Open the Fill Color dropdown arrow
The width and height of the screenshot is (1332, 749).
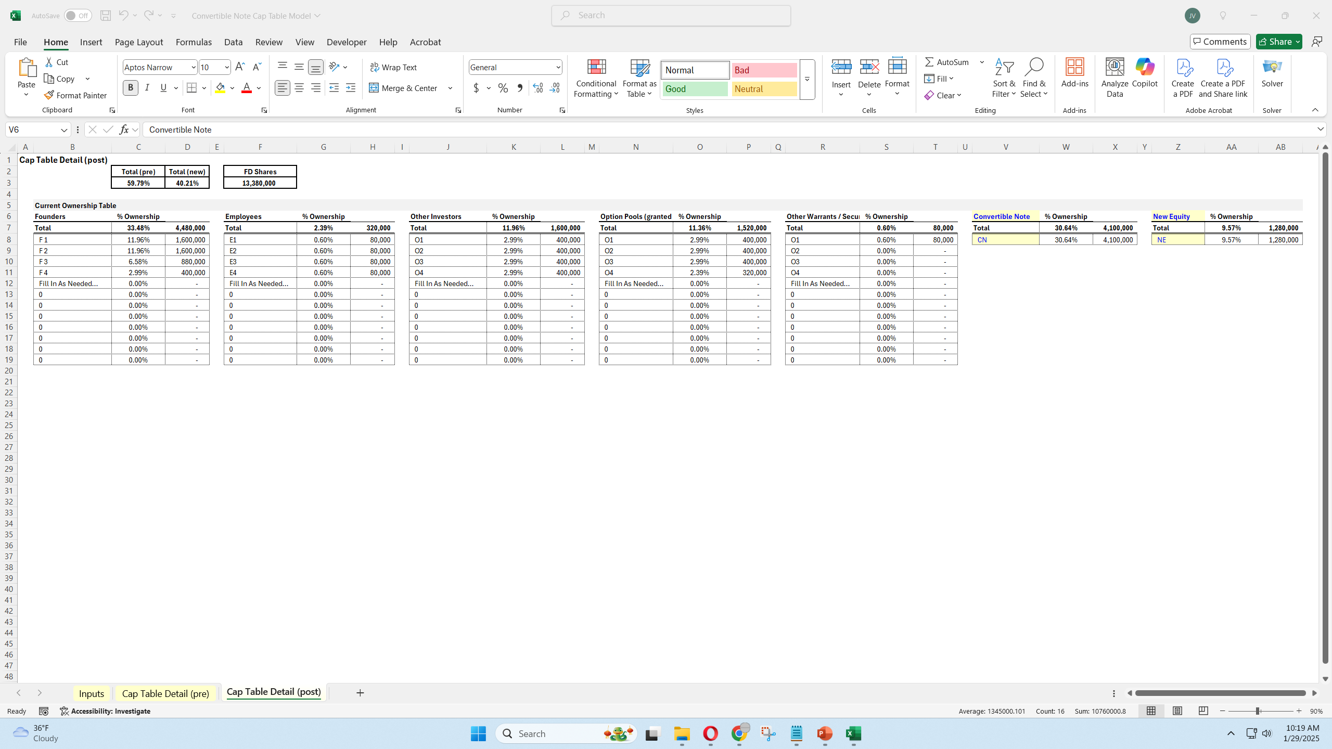coord(232,88)
